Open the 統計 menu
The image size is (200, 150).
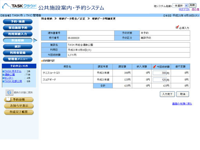point(18,46)
